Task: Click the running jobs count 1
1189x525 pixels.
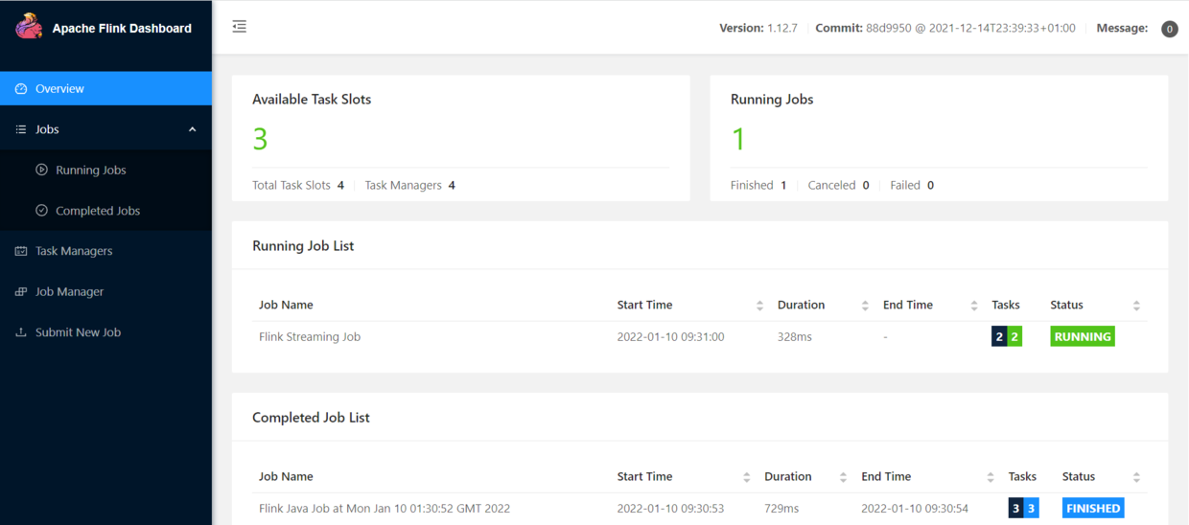Action: [738, 140]
